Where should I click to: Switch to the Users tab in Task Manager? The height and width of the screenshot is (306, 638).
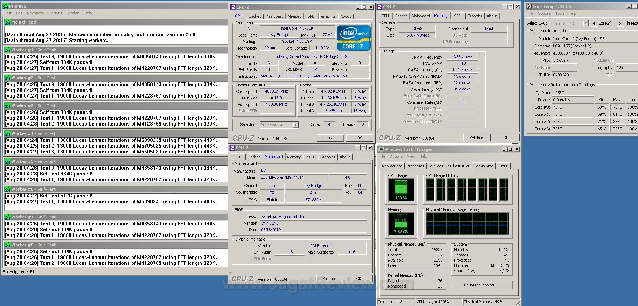[x=502, y=166]
